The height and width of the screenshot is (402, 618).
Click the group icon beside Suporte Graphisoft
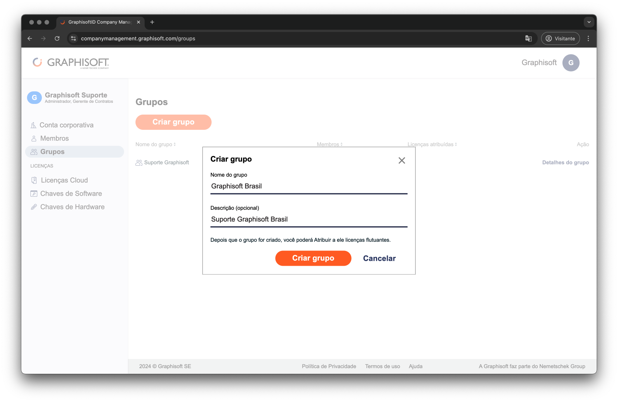[139, 163]
